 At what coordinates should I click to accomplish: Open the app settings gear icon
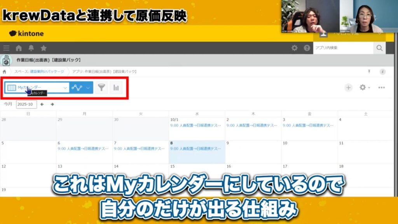363,88
